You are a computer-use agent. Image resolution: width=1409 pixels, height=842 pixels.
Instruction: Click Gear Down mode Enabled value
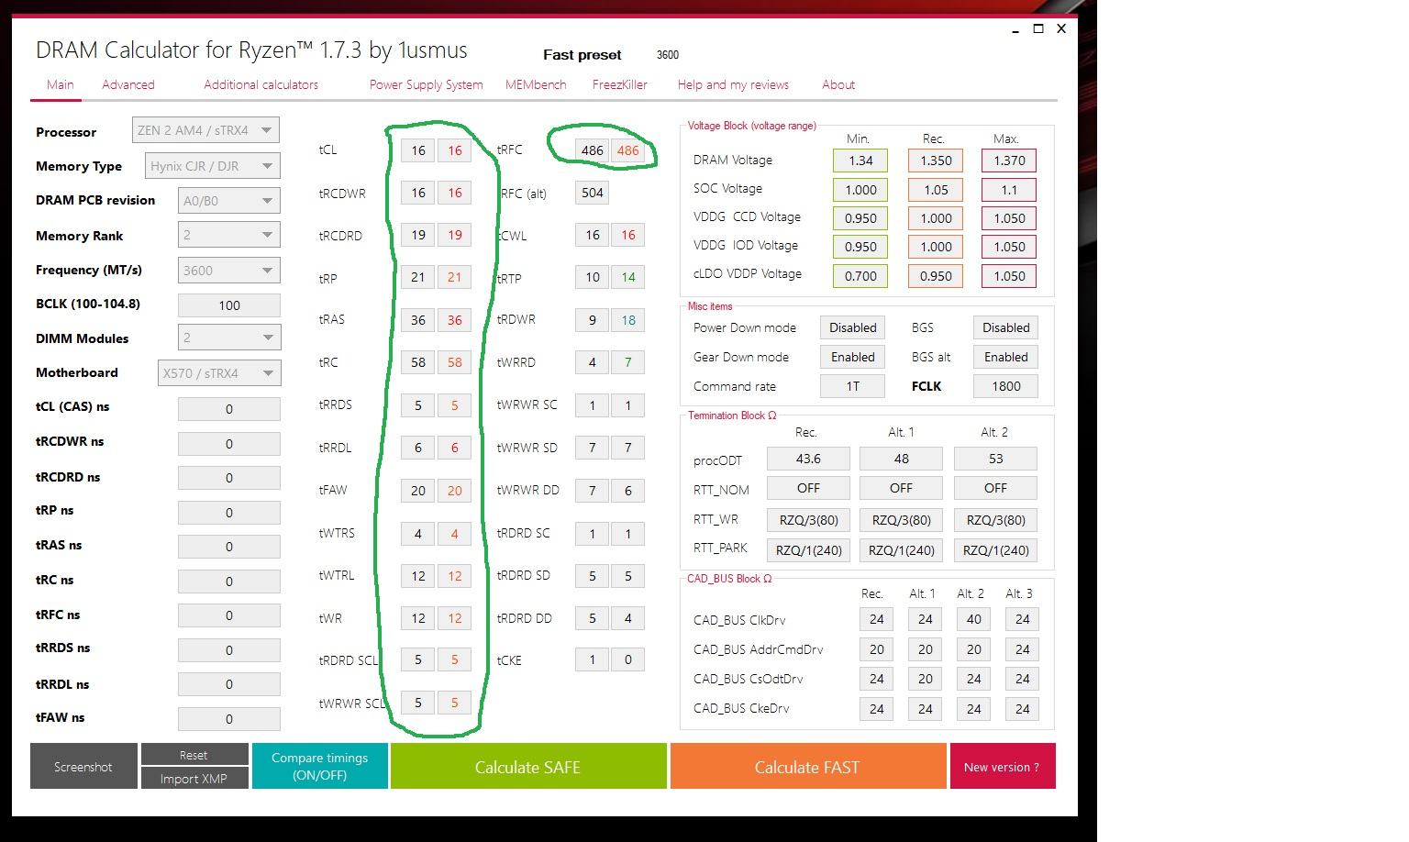click(x=853, y=357)
